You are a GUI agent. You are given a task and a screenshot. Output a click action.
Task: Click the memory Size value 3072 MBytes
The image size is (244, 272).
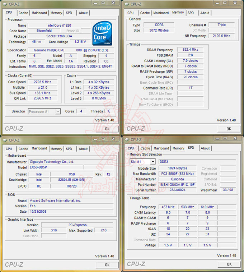pos(159,30)
